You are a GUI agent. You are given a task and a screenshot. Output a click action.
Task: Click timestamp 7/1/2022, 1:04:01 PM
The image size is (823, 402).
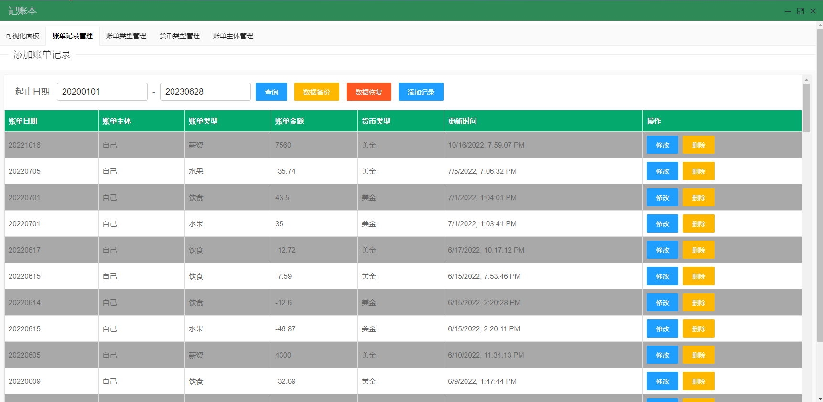[x=482, y=197]
